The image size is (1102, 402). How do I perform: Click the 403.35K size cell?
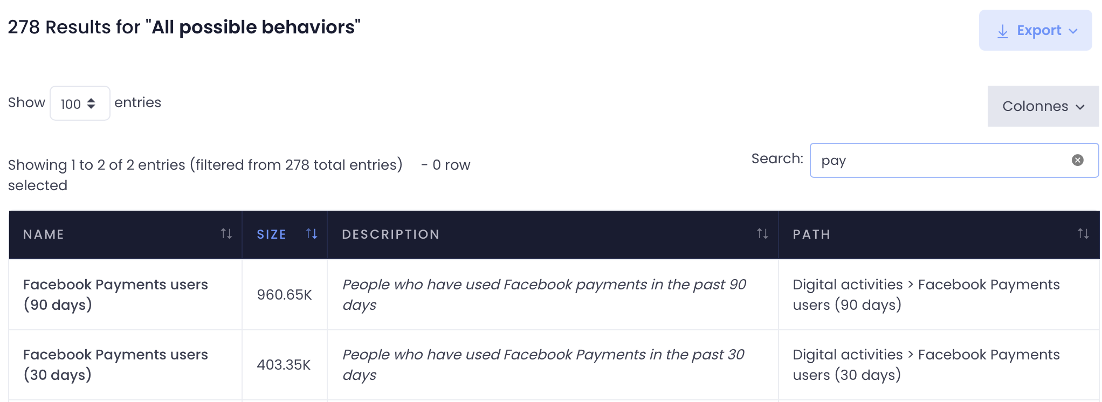284,365
